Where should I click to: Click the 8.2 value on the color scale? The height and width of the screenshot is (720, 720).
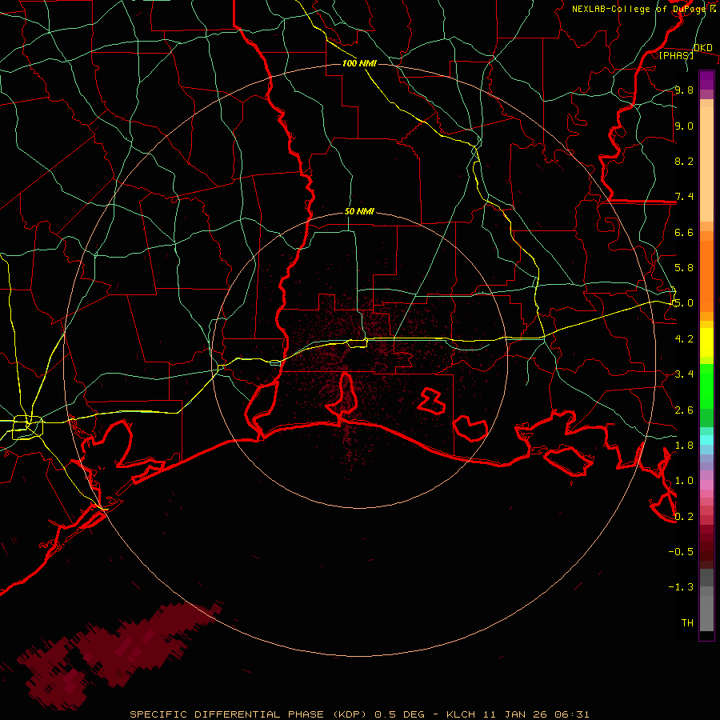pos(684,161)
